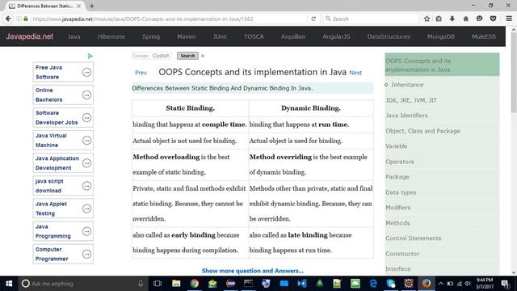
Task: Open File Explorer from taskbar
Action: click(176, 284)
